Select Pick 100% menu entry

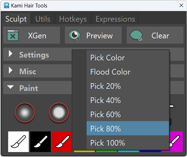(x=128, y=142)
